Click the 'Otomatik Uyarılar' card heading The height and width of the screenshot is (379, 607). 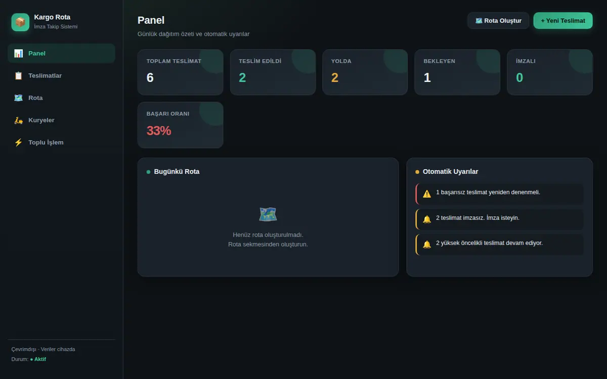(x=450, y=172)
